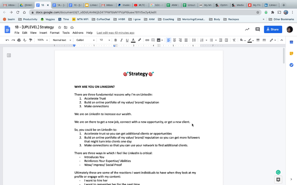
Task: Open the Edit menu
Action: pyautogui.click(x=25, y=33)
